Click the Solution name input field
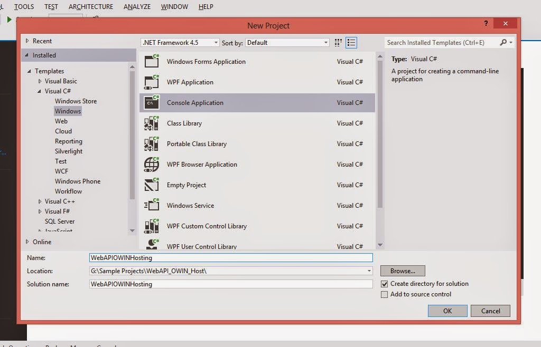 [x=231, y=284]
